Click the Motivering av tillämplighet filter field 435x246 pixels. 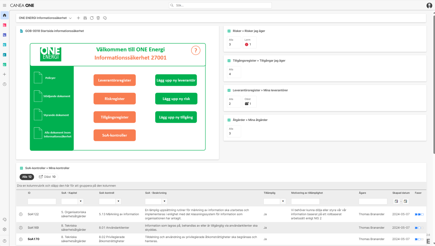pyautogui.click(x=305, y=201)
